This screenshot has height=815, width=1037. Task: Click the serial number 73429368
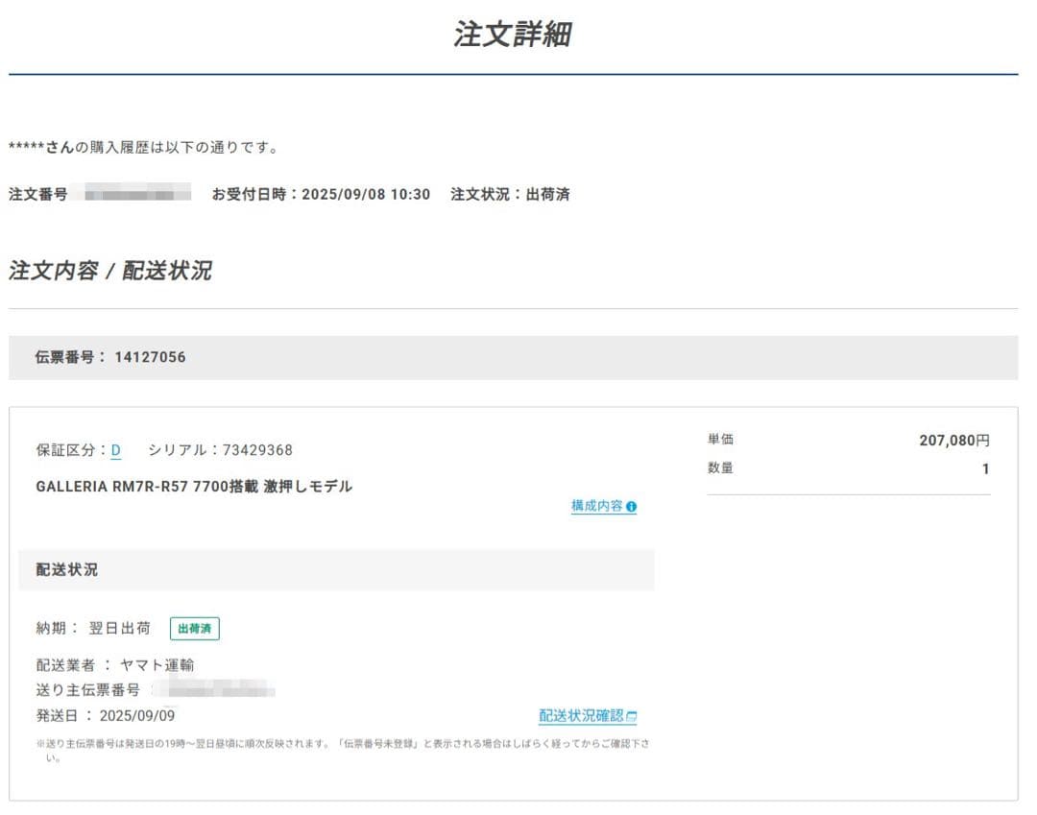click(257, 450)
